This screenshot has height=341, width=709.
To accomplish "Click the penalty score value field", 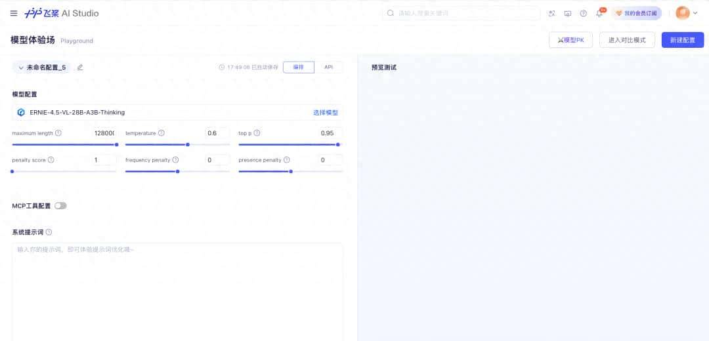I will (x=104, y=160).
